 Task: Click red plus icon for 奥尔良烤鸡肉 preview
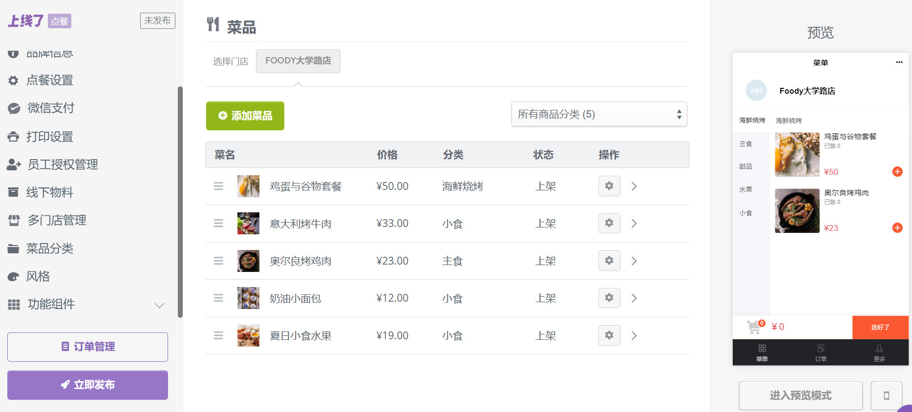pyautogui.click(x=897, y=228)
